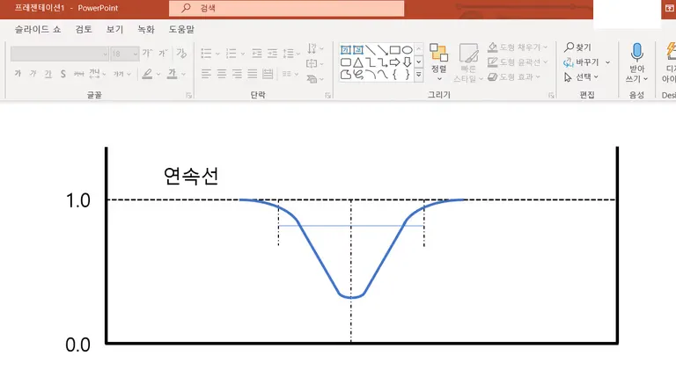Select the elbow arrow connector shape
676x370 pixels.
point(382,62)
